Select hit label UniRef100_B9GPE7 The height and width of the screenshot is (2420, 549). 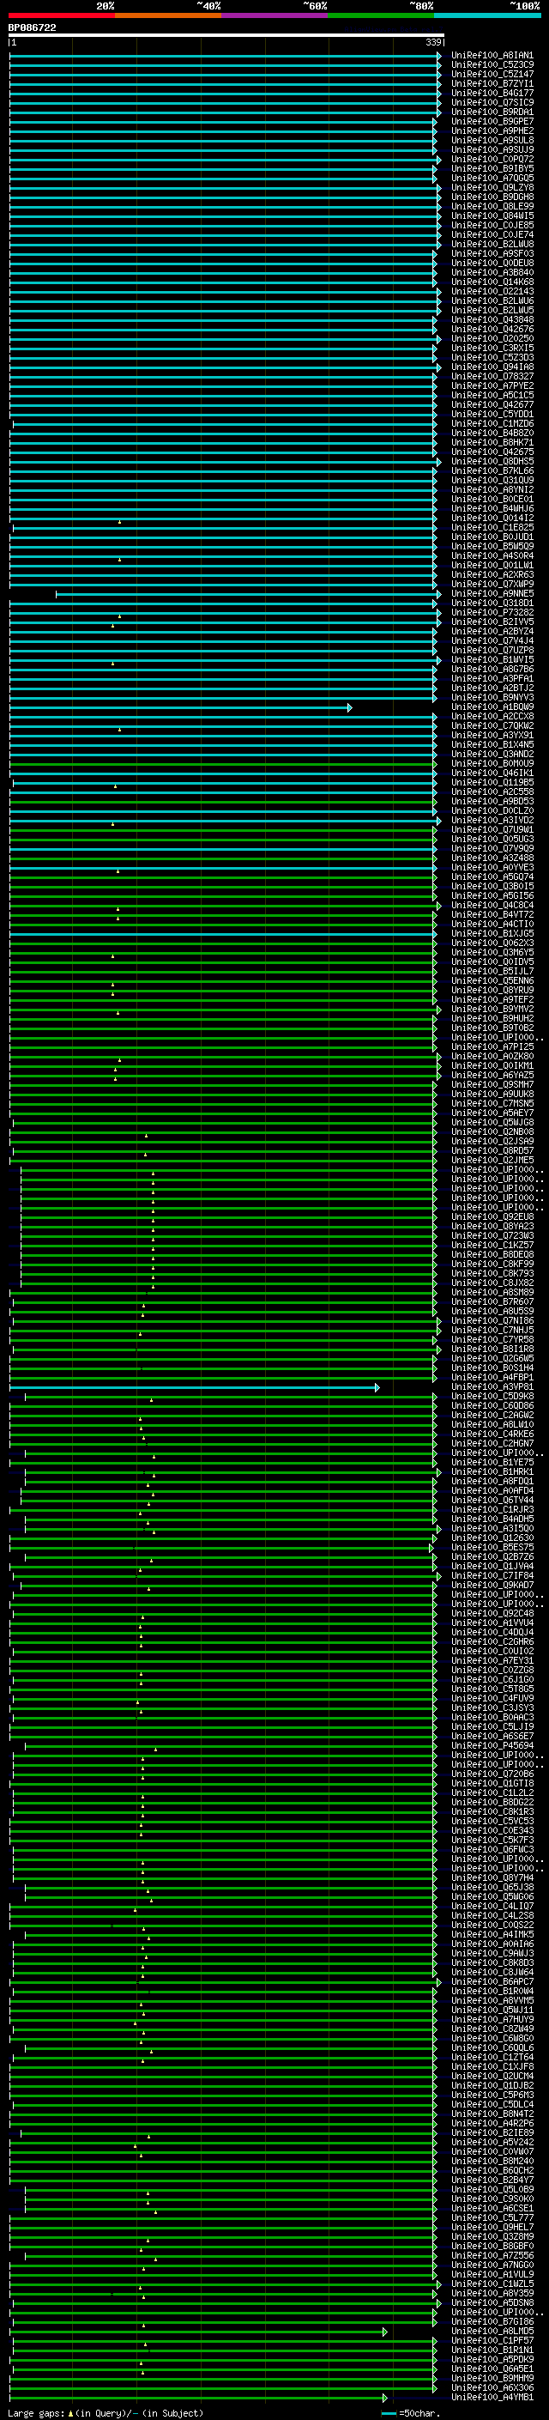[x=492, y=121]
